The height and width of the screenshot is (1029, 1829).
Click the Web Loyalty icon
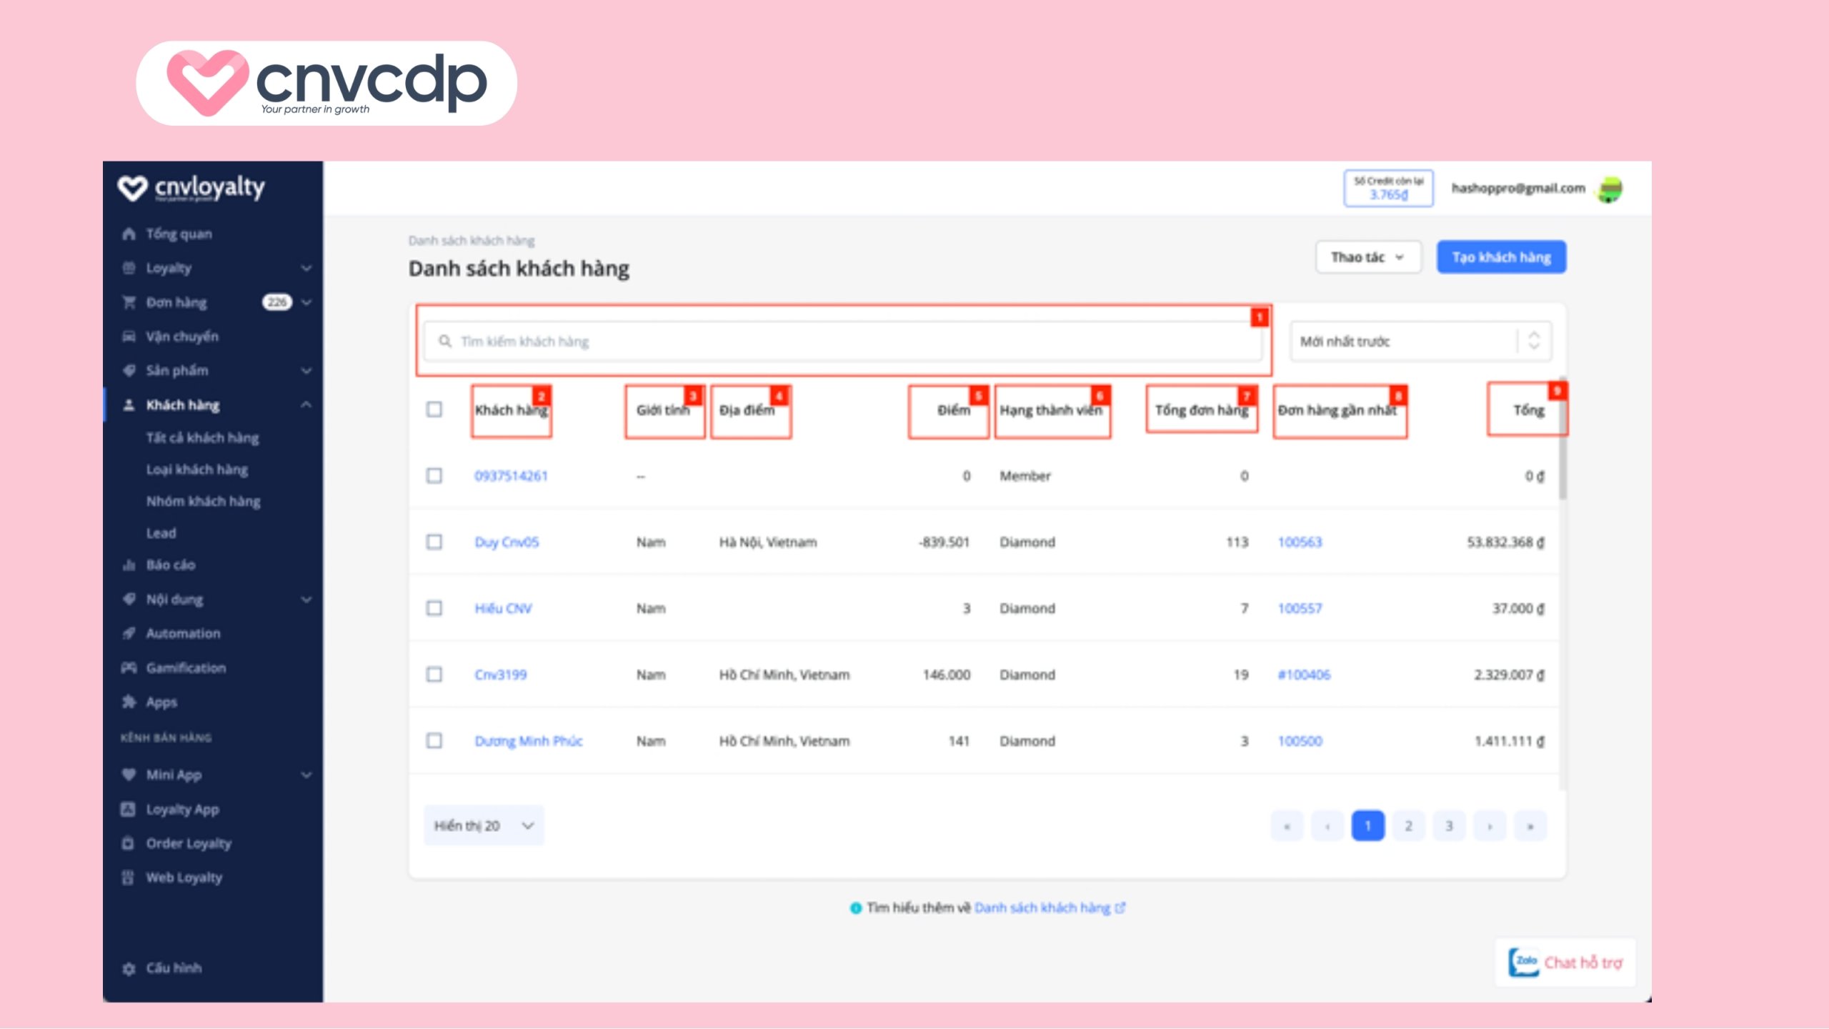tap(128, 878)
